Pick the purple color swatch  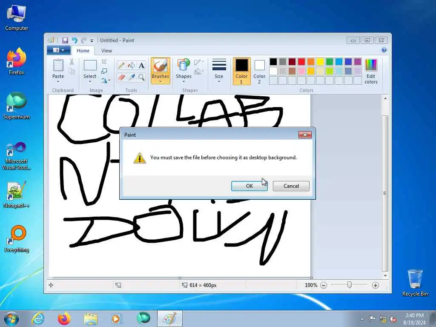358,62
